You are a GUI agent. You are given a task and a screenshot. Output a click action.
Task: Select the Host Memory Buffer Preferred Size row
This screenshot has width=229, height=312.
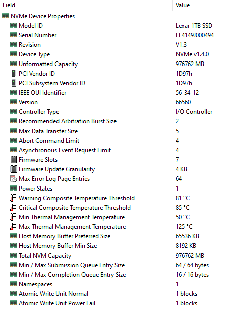[x=115, y=236]
